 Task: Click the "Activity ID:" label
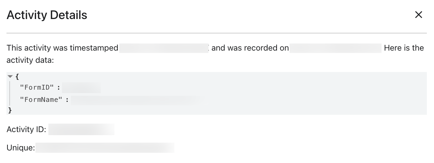pos(26,129)
